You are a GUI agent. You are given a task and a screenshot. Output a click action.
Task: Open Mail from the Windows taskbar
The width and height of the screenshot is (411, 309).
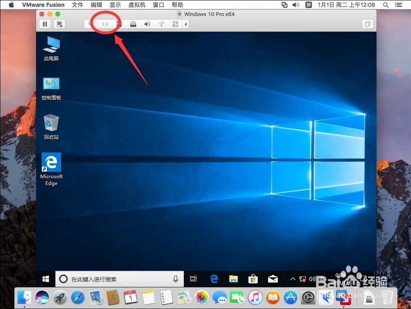[x=272, y=279]
